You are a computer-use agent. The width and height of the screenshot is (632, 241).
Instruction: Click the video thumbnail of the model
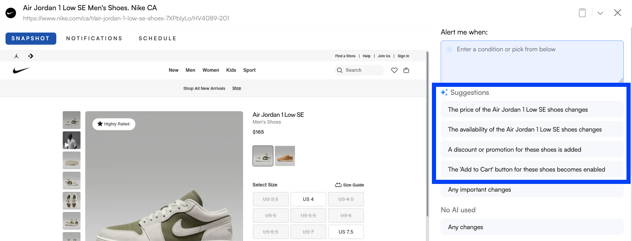pyautogui.click(x=71, y=140)
